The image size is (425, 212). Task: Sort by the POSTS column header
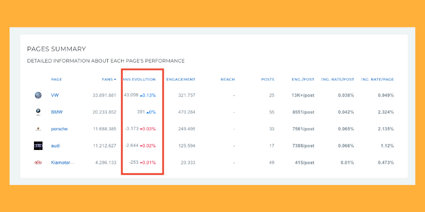pyautogui.click(x=268, y=79)
